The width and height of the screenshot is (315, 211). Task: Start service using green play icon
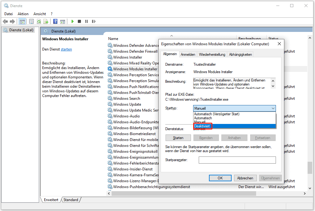pos(73,21)
